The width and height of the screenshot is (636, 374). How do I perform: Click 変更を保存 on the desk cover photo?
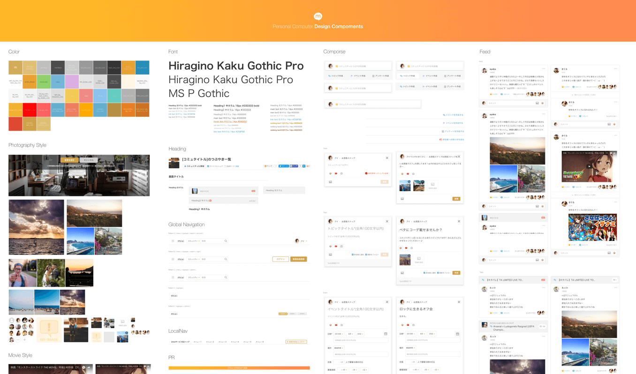click(69, 160)
